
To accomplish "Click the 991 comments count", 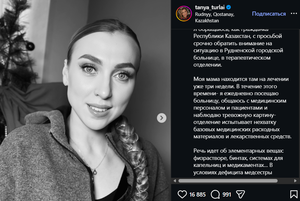I will (x=226, y=194).
